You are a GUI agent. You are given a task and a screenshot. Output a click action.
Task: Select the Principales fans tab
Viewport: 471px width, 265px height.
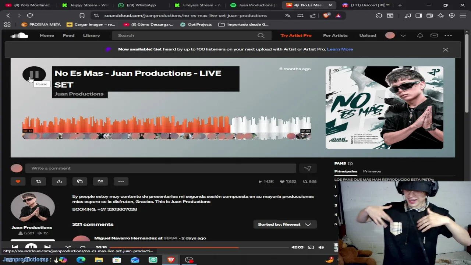click(346, 171)
